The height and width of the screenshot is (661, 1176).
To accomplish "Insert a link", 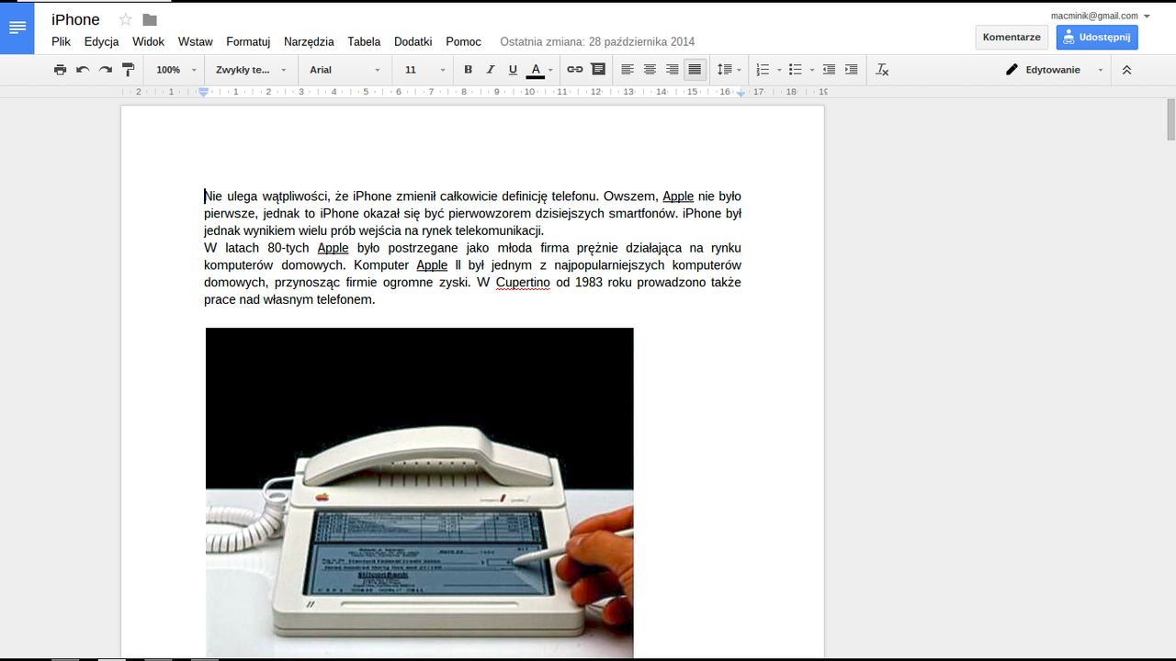I will 575,70.
